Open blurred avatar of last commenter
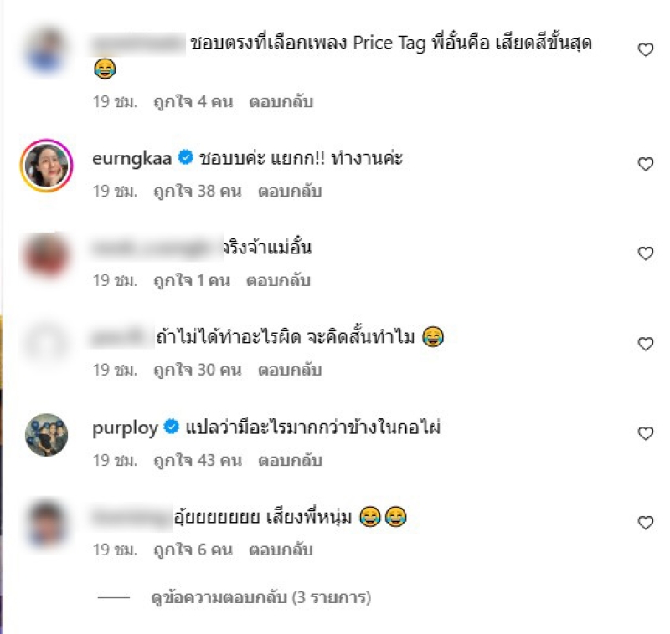The width and height of the screenshot is (670, 634). 47,524
